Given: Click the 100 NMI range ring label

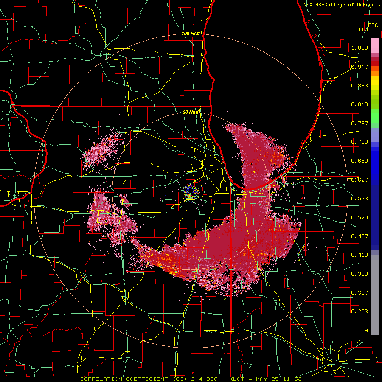Looking at the screenshot, I should tap(191, 34).
